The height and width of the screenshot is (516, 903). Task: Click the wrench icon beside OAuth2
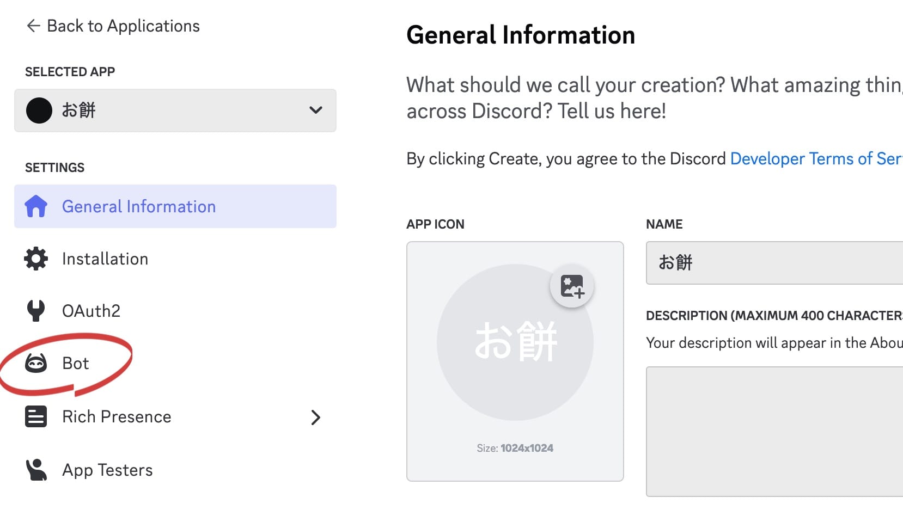pyautogui.click(x=36, y=311)
